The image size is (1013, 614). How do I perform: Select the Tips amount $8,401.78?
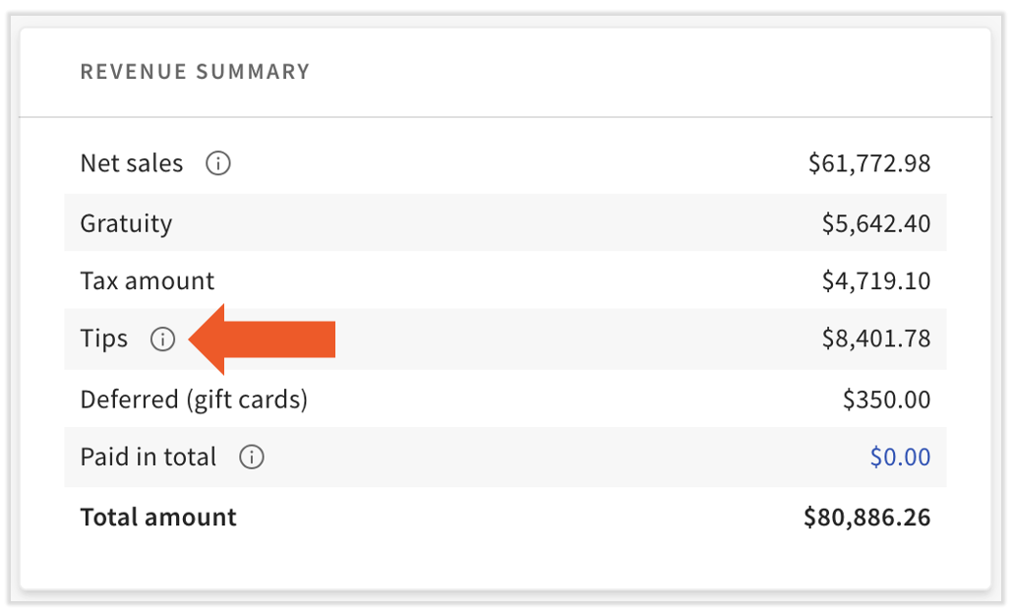point(876,338)
